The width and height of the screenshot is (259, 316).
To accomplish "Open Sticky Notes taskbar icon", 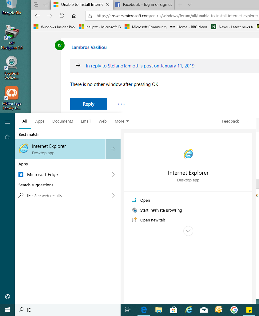I will point(249,310).
